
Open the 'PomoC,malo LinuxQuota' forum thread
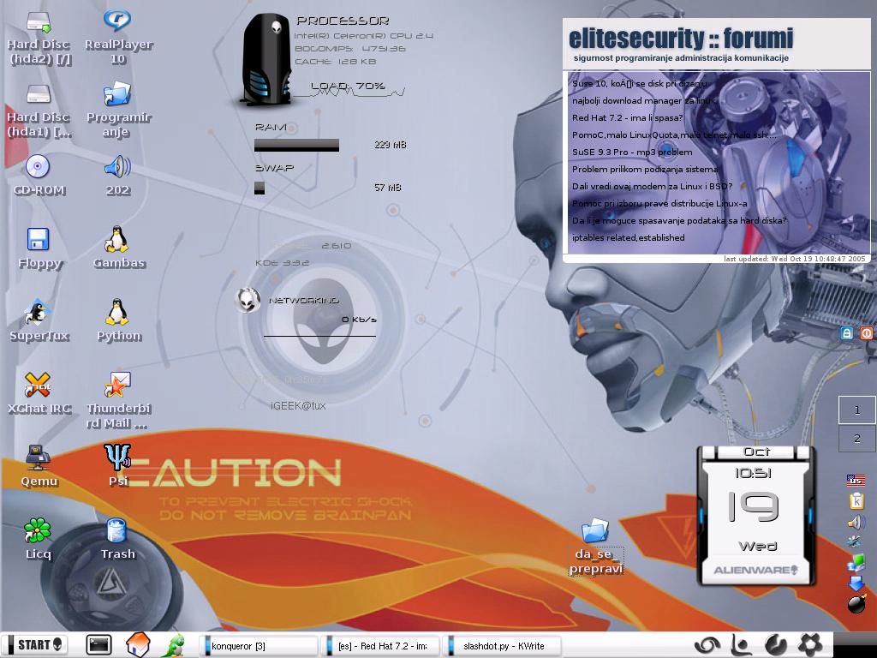click(x=674, y=135)
